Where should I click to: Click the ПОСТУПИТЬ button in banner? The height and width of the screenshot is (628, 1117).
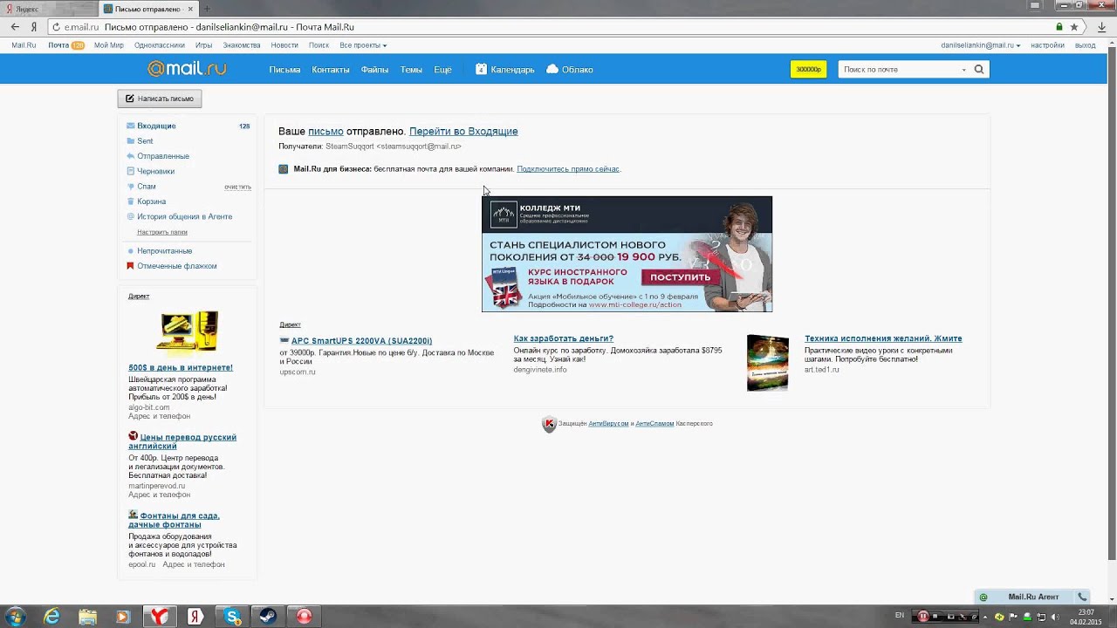pyautogui.click(x=680, y=277)
